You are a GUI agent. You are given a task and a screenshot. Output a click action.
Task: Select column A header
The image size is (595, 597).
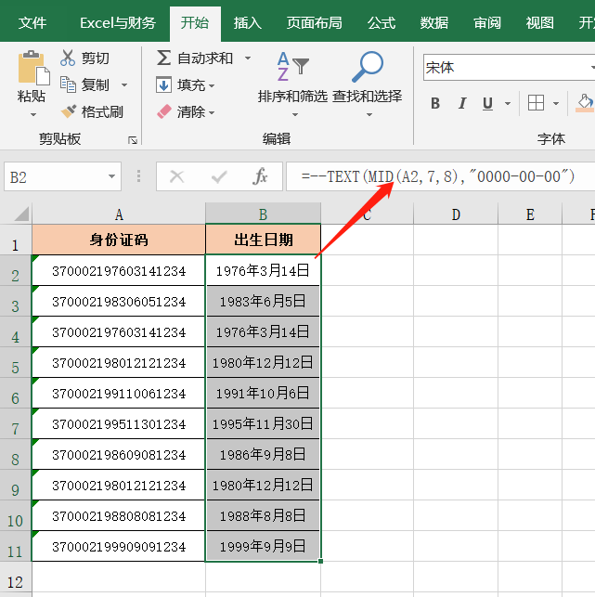pyautogui.click(x=119, y=214)
